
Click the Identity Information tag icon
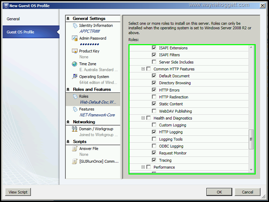[x=75, y=25]
